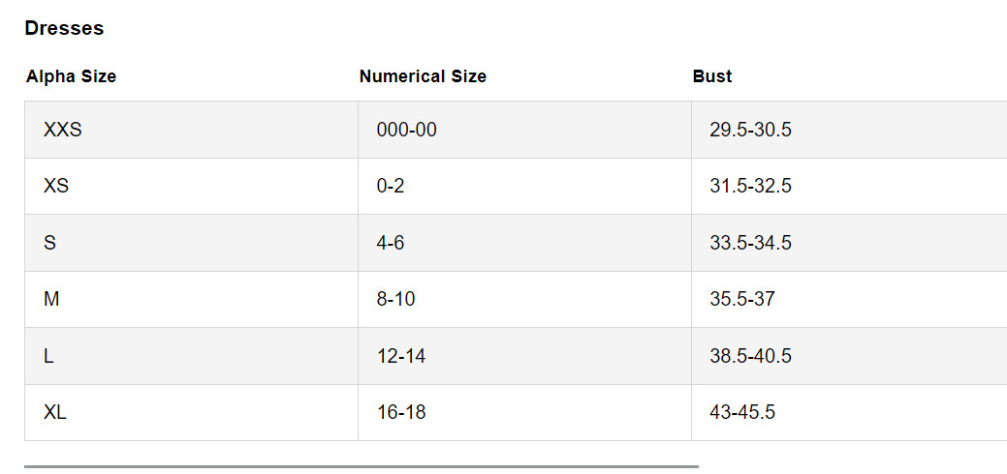Click the 35.5-37 bust measurement
1007x474 pixels.
click(741, 300)
